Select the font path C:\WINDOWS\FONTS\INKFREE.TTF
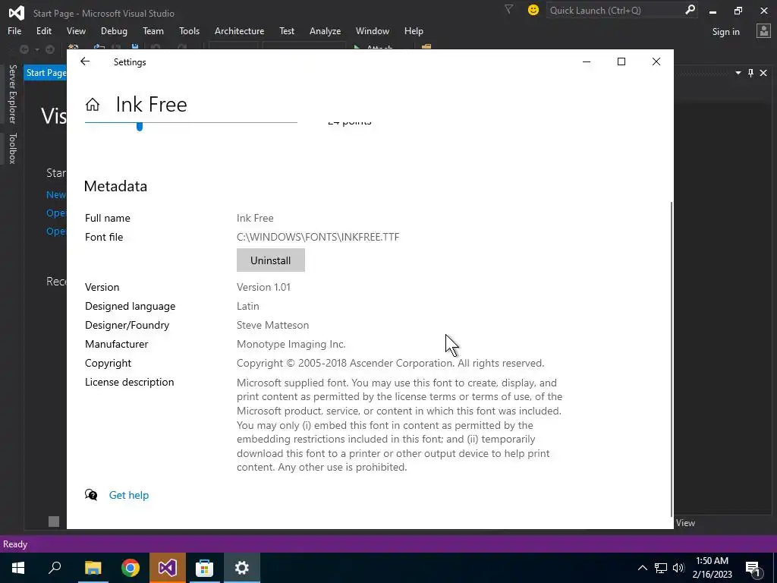This screenshot has width=777, height=583. tap(318, 237)
